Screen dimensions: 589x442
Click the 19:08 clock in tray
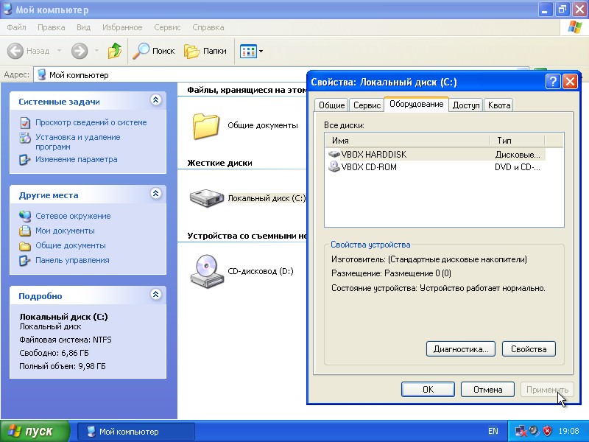coord(568,431)
